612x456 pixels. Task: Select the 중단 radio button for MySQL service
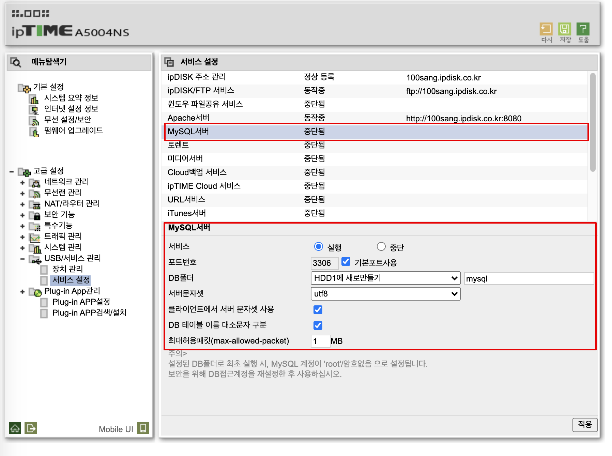381,246
